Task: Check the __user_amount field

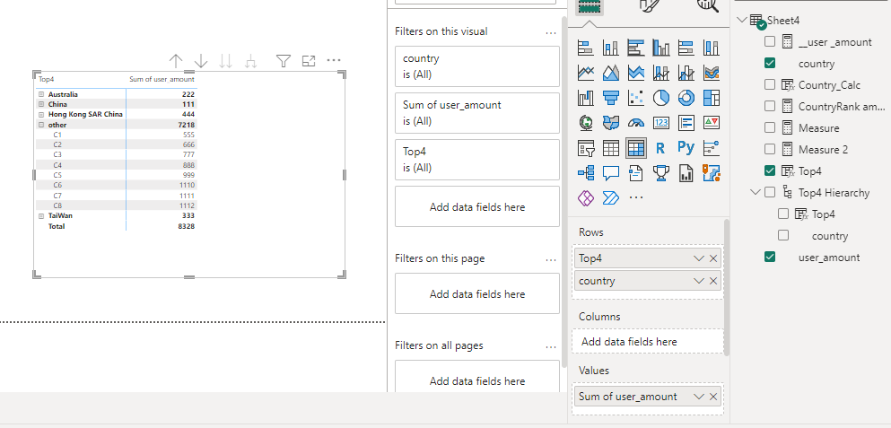Action: click(x=769, y=41)
